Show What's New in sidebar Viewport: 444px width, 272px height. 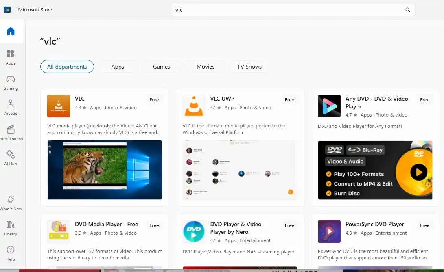pyautogui.click(x=11, y=203)
